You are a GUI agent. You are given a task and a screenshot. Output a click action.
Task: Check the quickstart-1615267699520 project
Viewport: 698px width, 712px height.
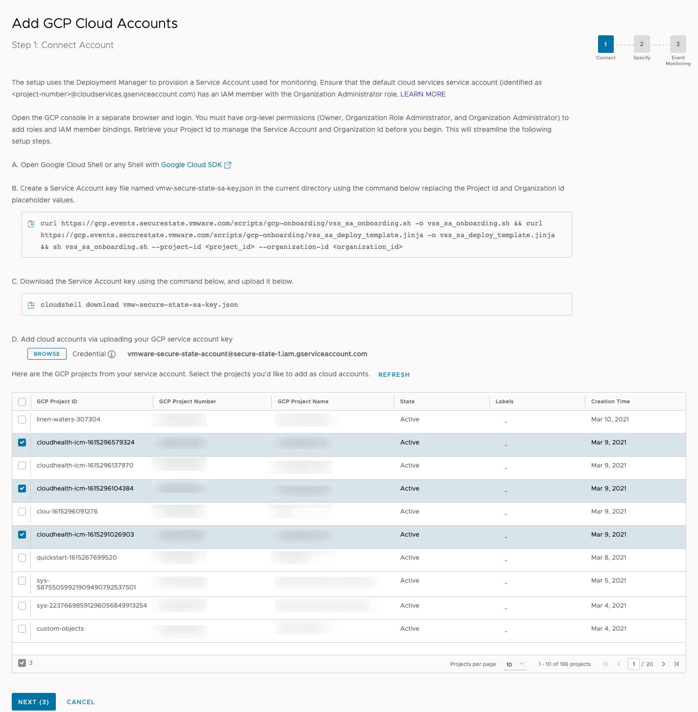(22, 558)
